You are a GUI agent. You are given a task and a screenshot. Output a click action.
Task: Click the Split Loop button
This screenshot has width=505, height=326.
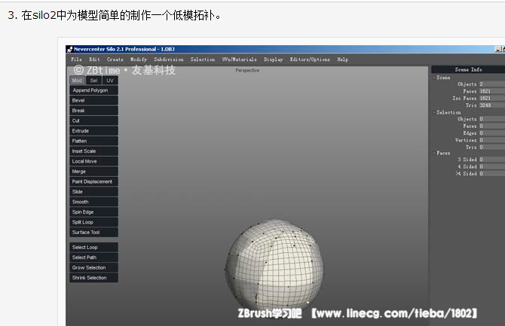point(93,222)
